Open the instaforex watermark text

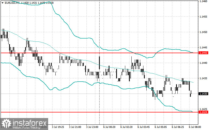[x=30, y=123]
